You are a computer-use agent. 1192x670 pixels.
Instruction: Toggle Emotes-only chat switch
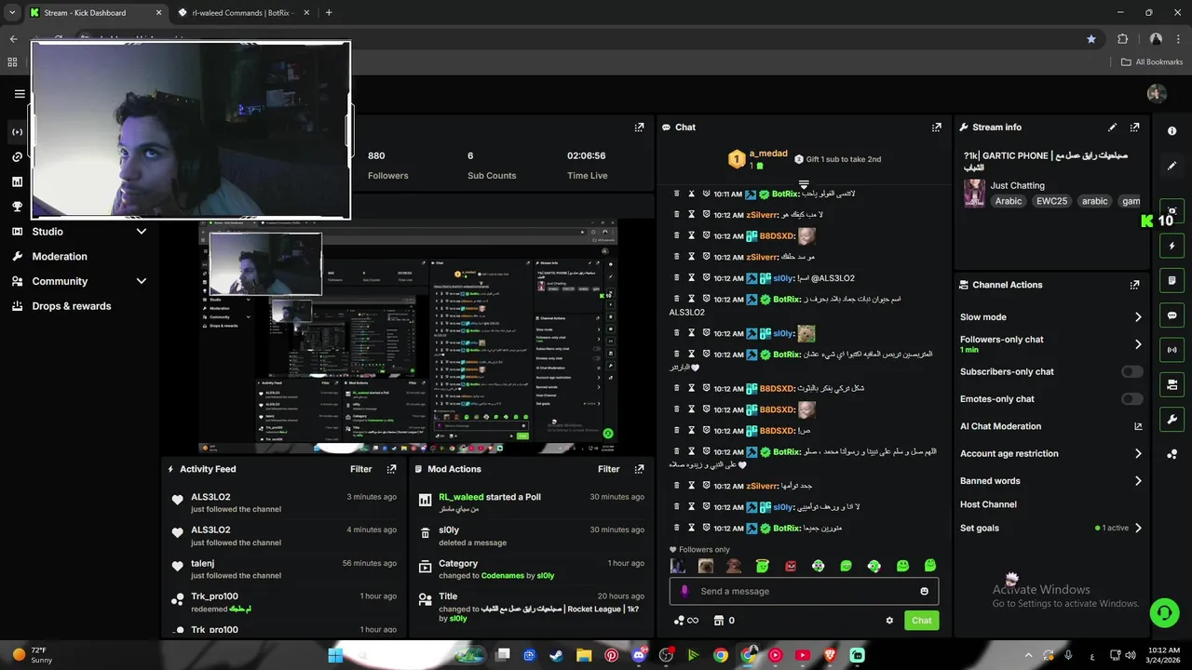(x=1131, y=399)
